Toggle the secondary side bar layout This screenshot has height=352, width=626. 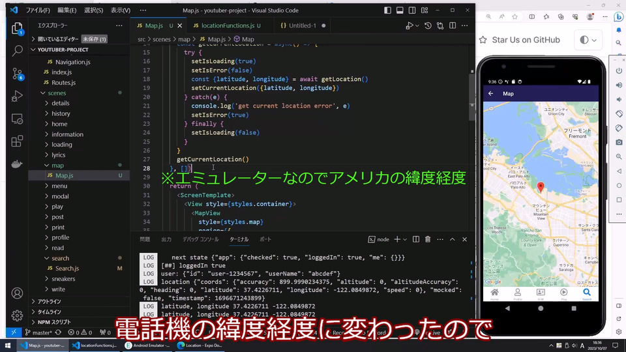412,10
